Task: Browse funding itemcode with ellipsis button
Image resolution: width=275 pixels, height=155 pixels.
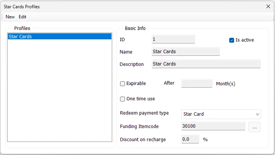Action: 254,127
